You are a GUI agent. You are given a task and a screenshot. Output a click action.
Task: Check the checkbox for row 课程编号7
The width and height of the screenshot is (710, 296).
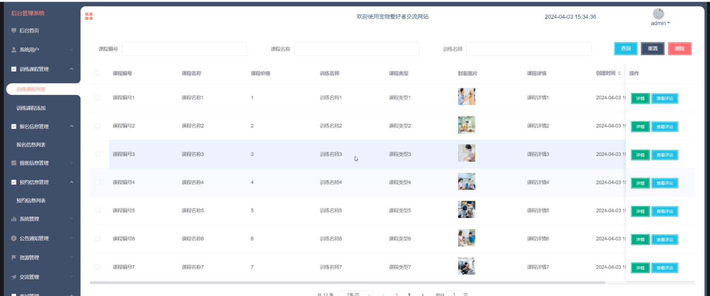point(98,267)
